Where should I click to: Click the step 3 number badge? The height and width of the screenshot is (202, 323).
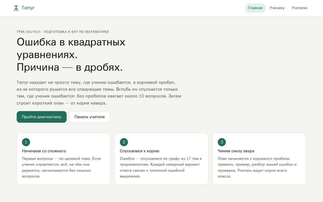tap(222, 142)
